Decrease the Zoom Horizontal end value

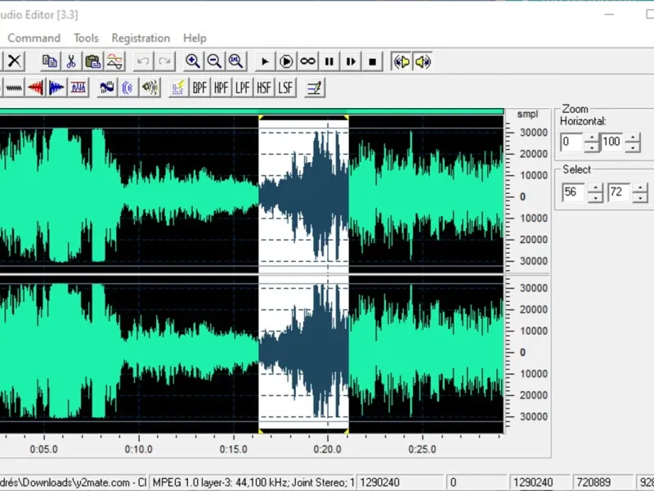coord(633,147)
